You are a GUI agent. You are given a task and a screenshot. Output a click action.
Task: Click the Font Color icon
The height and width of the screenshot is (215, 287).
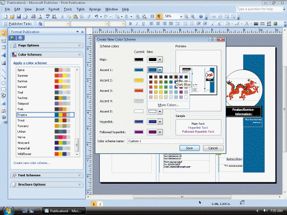click(247, 24)
